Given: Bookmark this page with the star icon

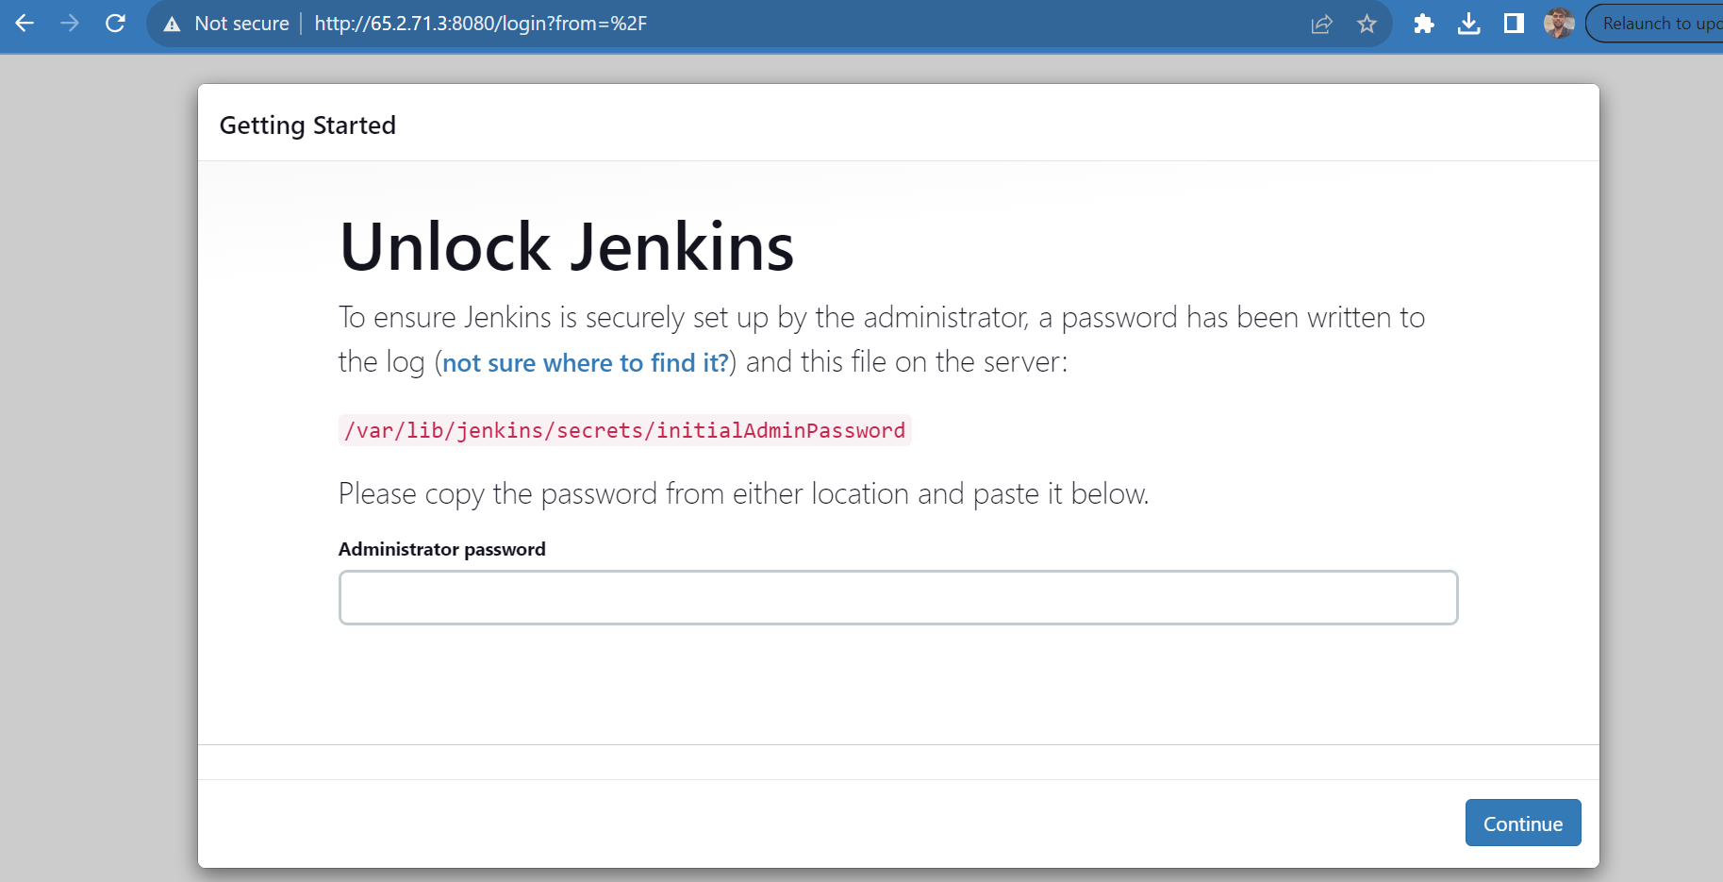Looking at the screenshot, I should coord(1367,24).
